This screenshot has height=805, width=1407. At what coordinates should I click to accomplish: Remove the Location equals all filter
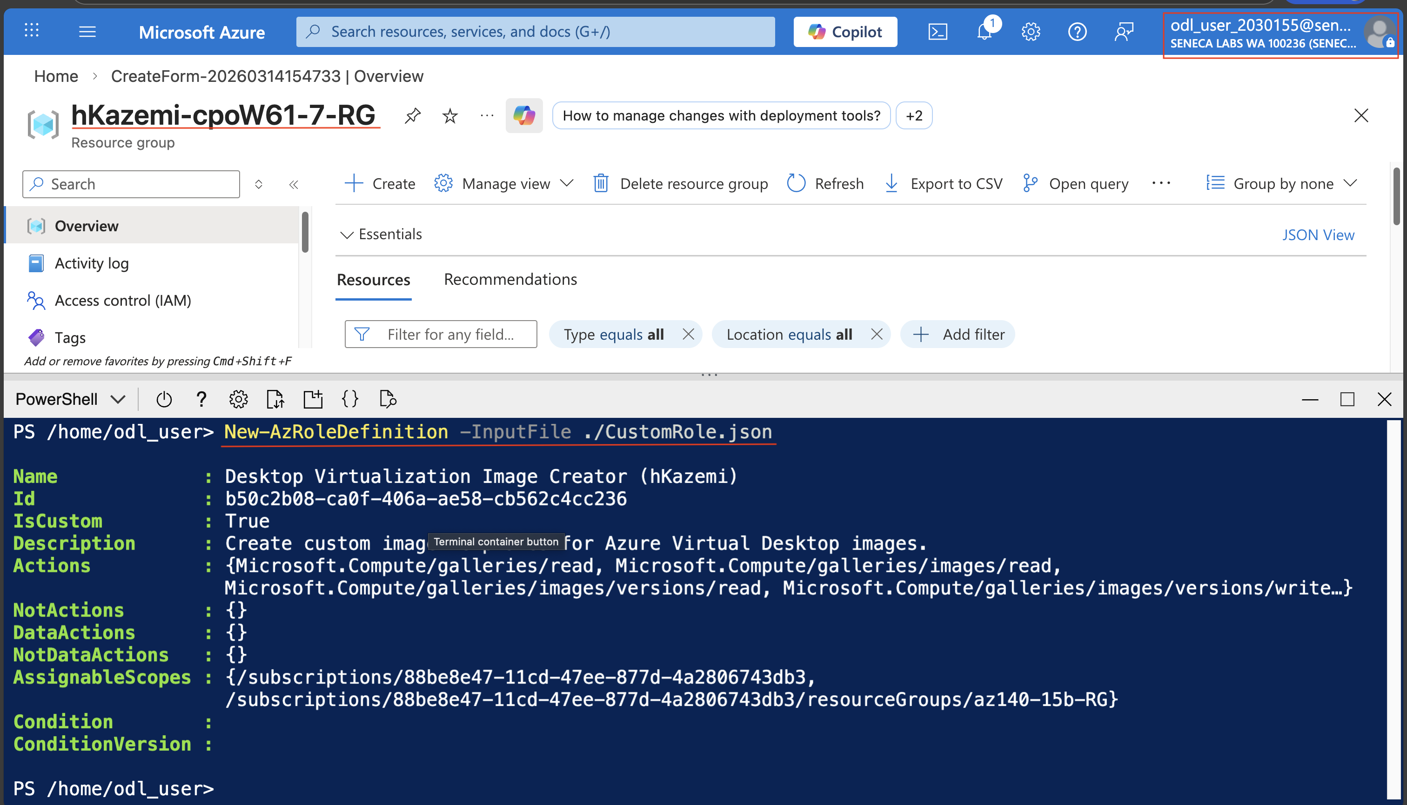(x=876, y=334)
